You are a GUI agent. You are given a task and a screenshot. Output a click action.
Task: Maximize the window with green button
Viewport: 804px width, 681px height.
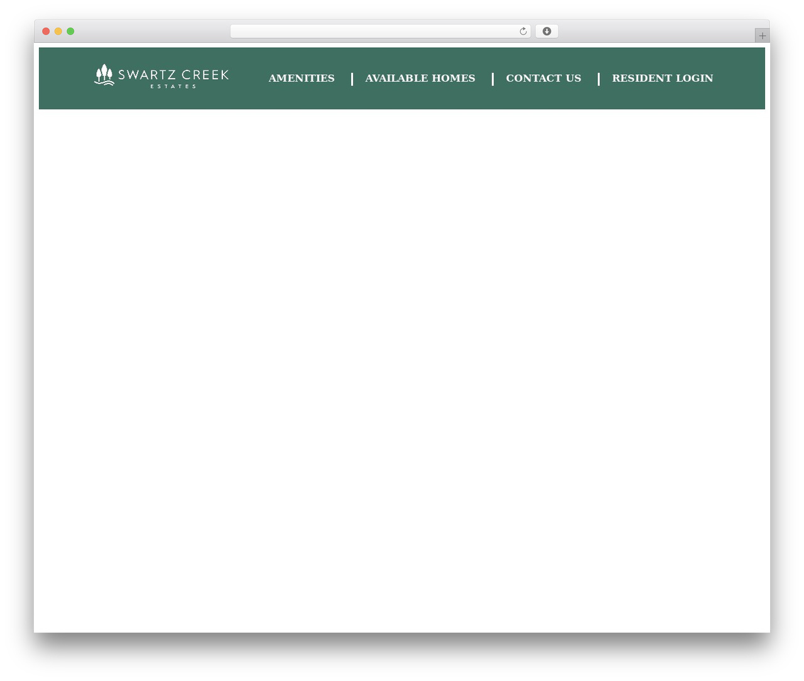tap(70, 31)
